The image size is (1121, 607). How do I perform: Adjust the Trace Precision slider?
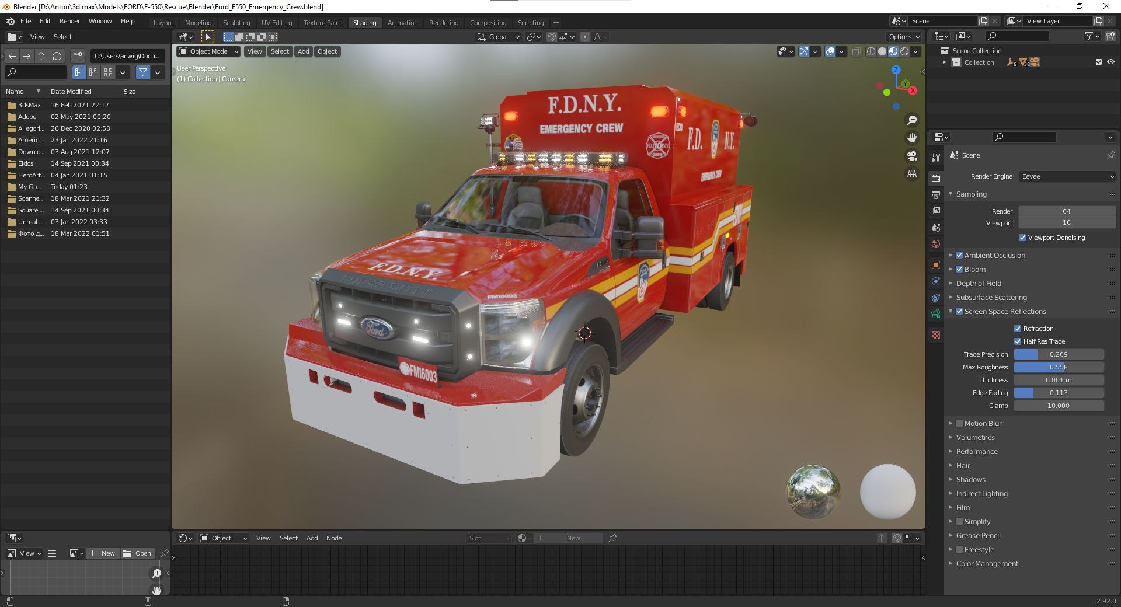pyautogui.click(x=1059, y=354)
